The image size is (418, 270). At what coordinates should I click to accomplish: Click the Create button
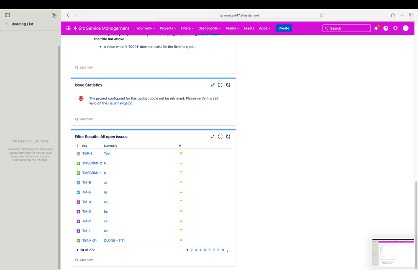(284, 28)
